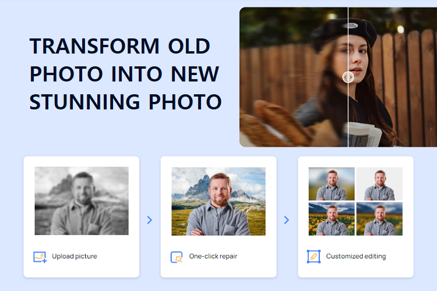The width and height of the screenshot is (437, 291).
Task: Click the before/after comparison slider handle
Action: (348, 77)
